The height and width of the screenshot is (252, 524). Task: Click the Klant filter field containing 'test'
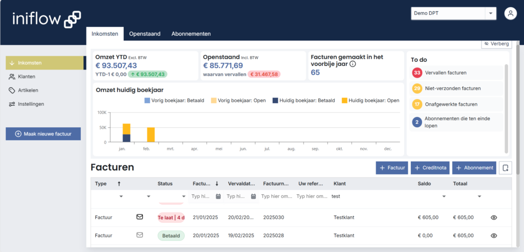[372, 196]
